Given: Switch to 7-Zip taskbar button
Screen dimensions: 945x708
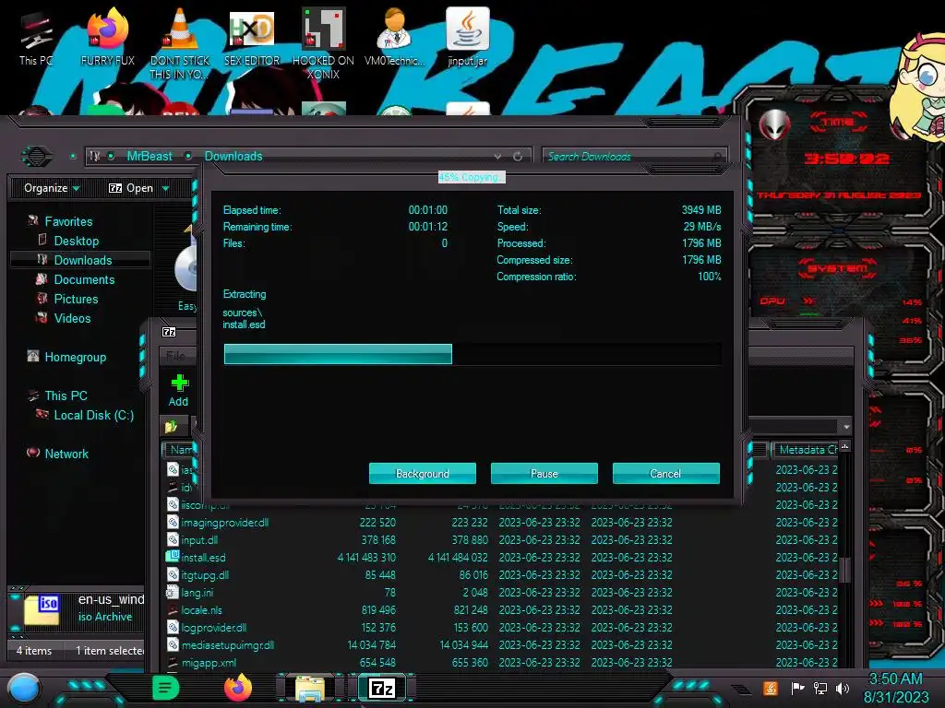Looking at the screenshot, I should tap(382, 688).
